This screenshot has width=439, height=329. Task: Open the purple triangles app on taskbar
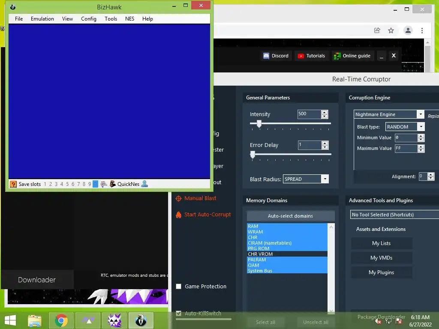pos(88,320)
